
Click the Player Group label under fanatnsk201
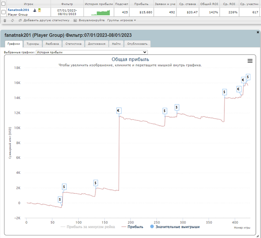[x=18, y=15]
